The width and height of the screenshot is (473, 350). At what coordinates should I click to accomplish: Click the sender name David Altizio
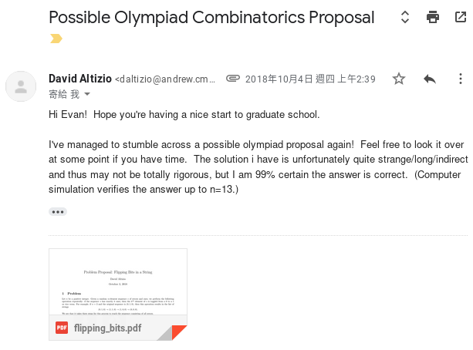tap(80, 79)
